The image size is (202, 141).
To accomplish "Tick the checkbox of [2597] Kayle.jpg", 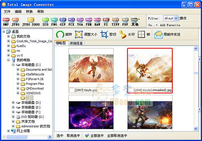I will click(71, 90).
